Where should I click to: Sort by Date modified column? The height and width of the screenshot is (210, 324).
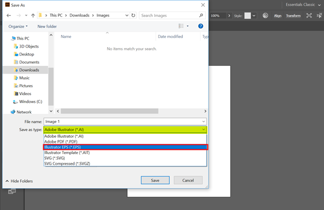pos(170,37)
